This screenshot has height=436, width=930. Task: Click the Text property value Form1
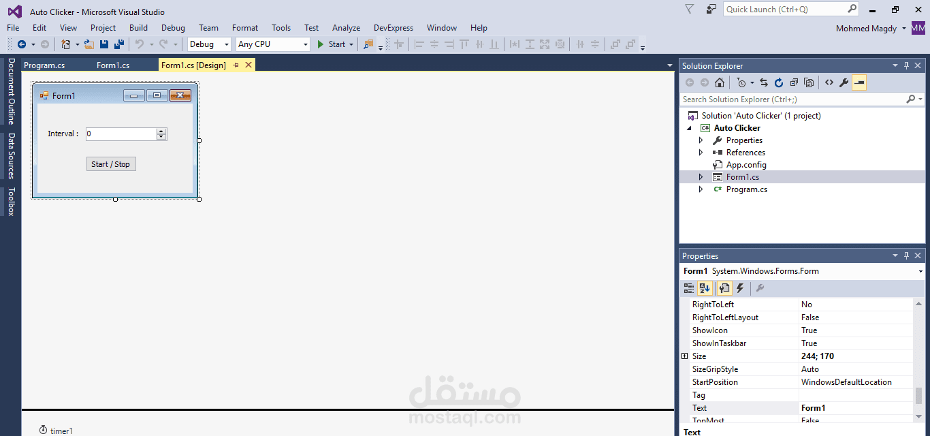tap(814, 408)
